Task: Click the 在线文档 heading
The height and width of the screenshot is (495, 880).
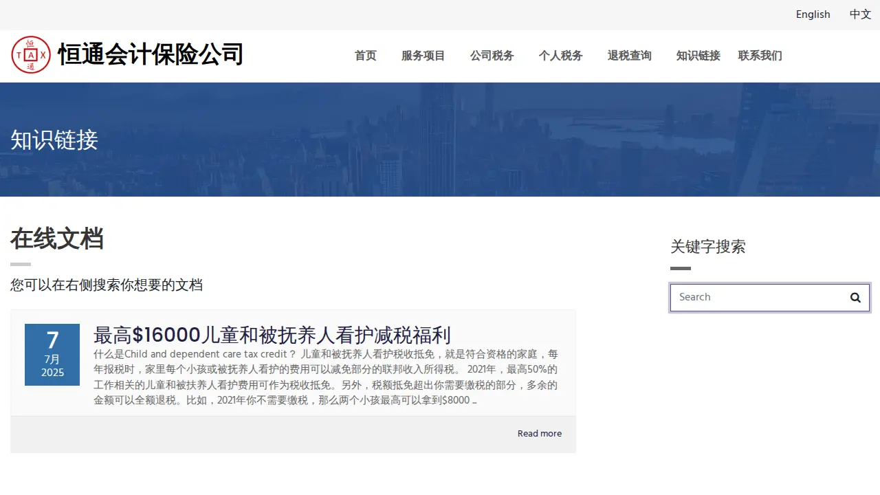Action: 57,239
